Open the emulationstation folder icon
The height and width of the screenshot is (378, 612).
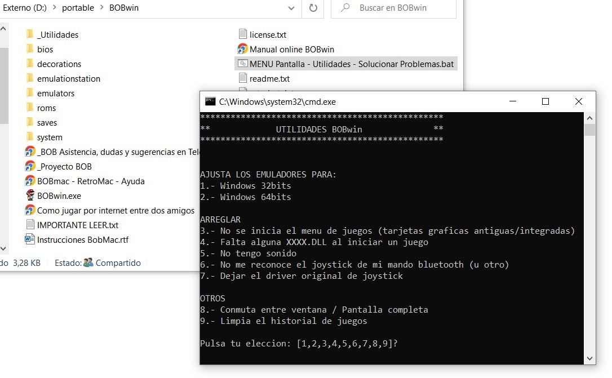30,78
